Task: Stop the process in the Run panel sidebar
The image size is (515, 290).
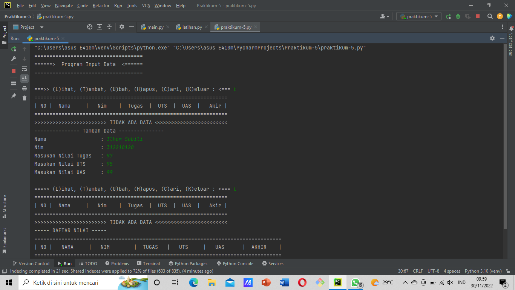Action: pos(14,71)
